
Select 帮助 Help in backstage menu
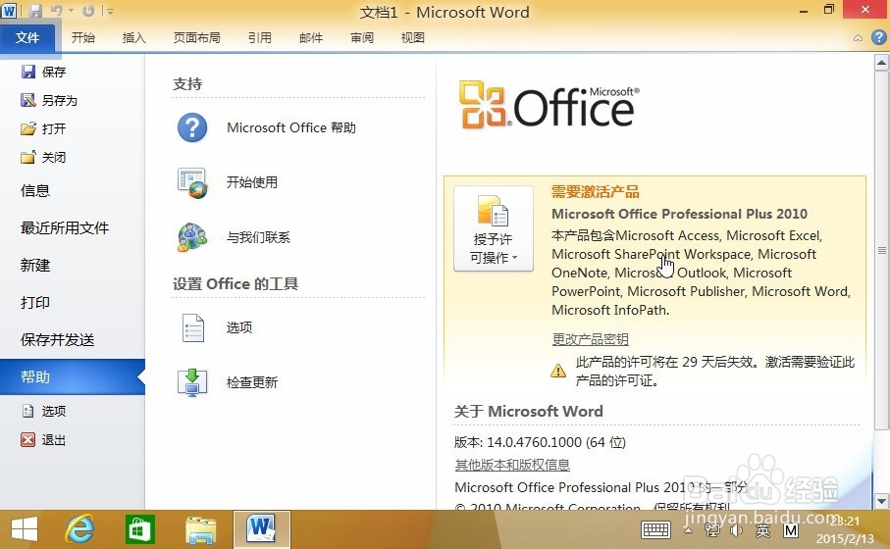tap(72, 377)
